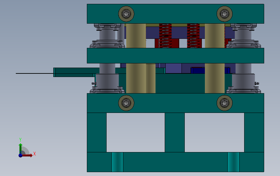This screenshot has height=176, width=280.
Task: Select the right socket bolt on the lower plate
Action: pyautogui.click(x=224, y=103)
